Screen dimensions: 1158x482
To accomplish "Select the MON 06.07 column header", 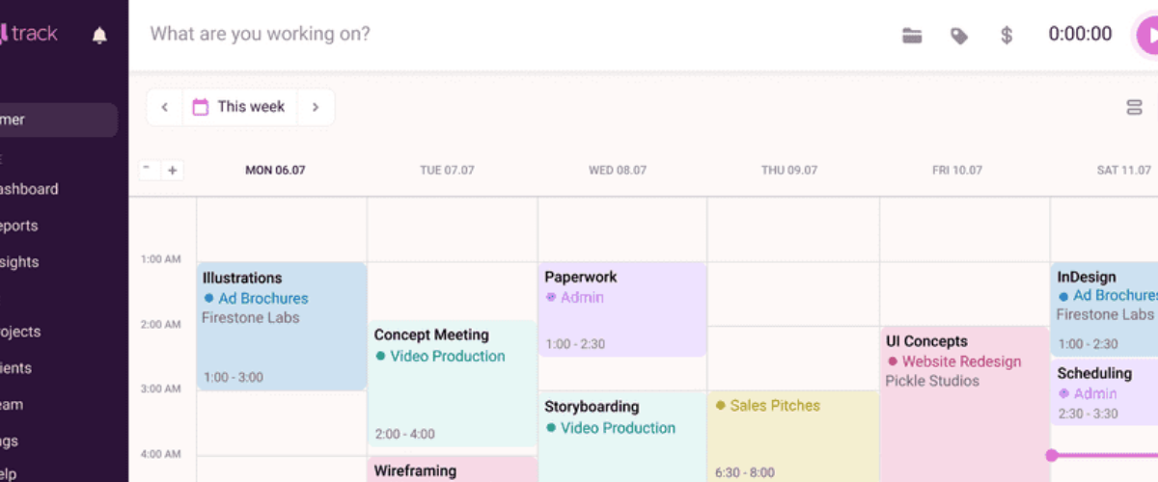I will pos(275,170).
